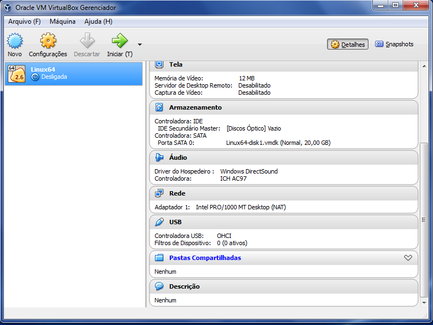This screenshot has width=433, height=325.
Task: Open Configurações gear icon in toolbar
Action: [48, 41]
